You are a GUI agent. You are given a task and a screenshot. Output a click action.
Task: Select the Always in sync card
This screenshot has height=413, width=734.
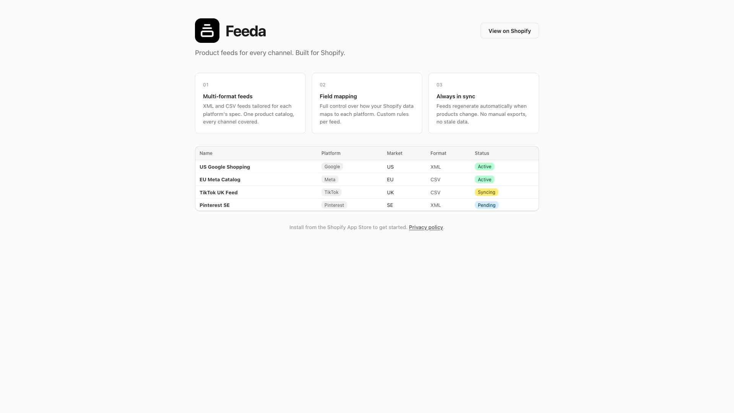pos(483,103)
